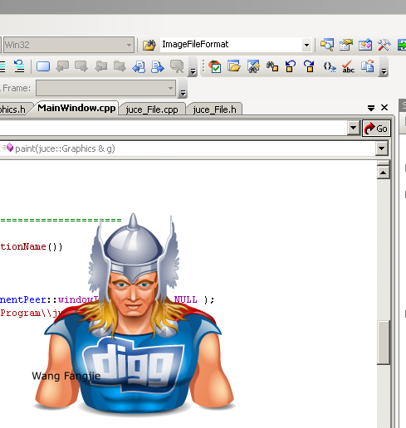
Task: Expand the paint(juce::Graphics & g) members dropdown
Action: click(x=382, y=148)
